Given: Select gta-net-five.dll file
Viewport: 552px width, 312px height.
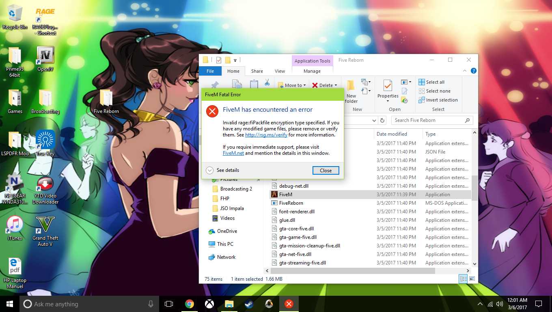Looking at the screenshot, I should tap(295, 254).
